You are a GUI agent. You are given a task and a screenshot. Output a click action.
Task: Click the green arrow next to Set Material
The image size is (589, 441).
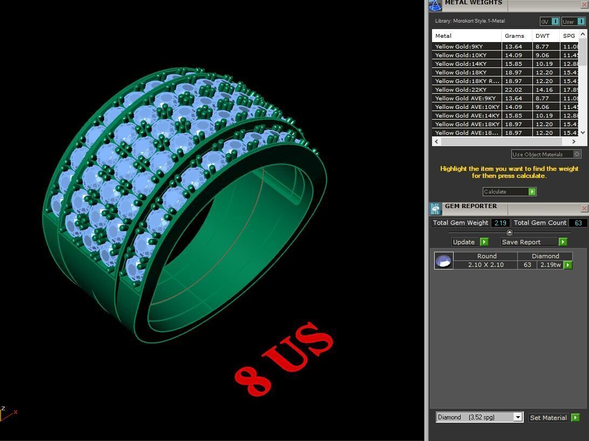[575, 418]
